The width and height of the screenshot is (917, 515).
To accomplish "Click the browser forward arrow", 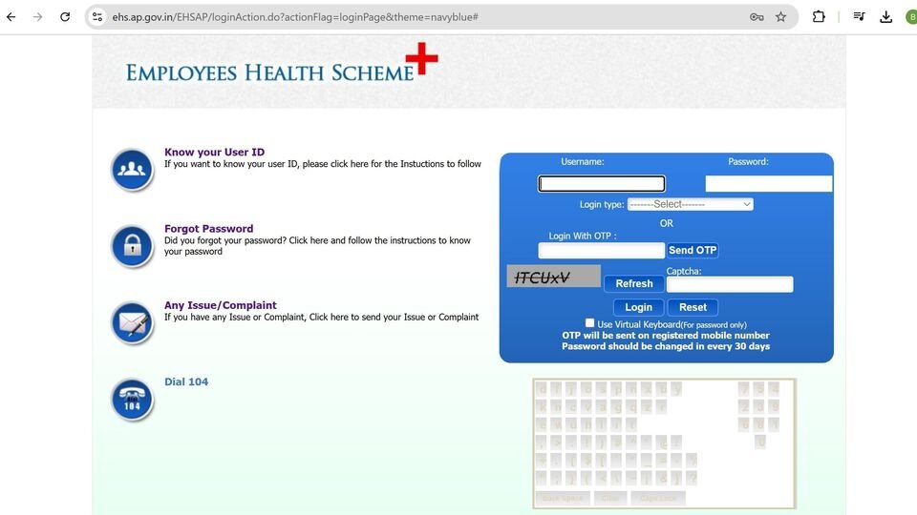I will tap(38, 17).
